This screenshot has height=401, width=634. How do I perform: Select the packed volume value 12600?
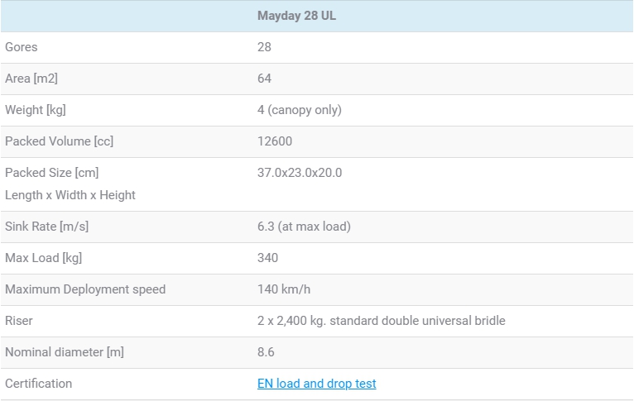(x=275, y=141)
